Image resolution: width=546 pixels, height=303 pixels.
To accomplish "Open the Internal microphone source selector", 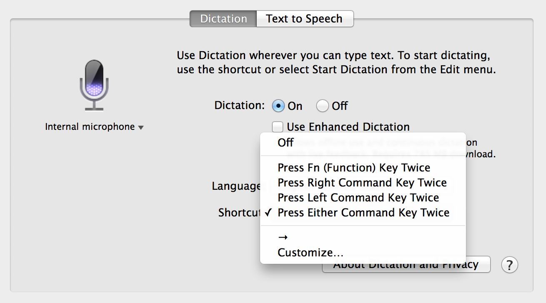I will click(x=94, y=127).
